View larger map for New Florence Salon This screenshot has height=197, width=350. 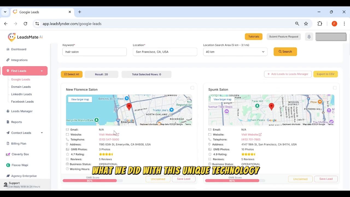pyautogui.click(x=80, y=99)
